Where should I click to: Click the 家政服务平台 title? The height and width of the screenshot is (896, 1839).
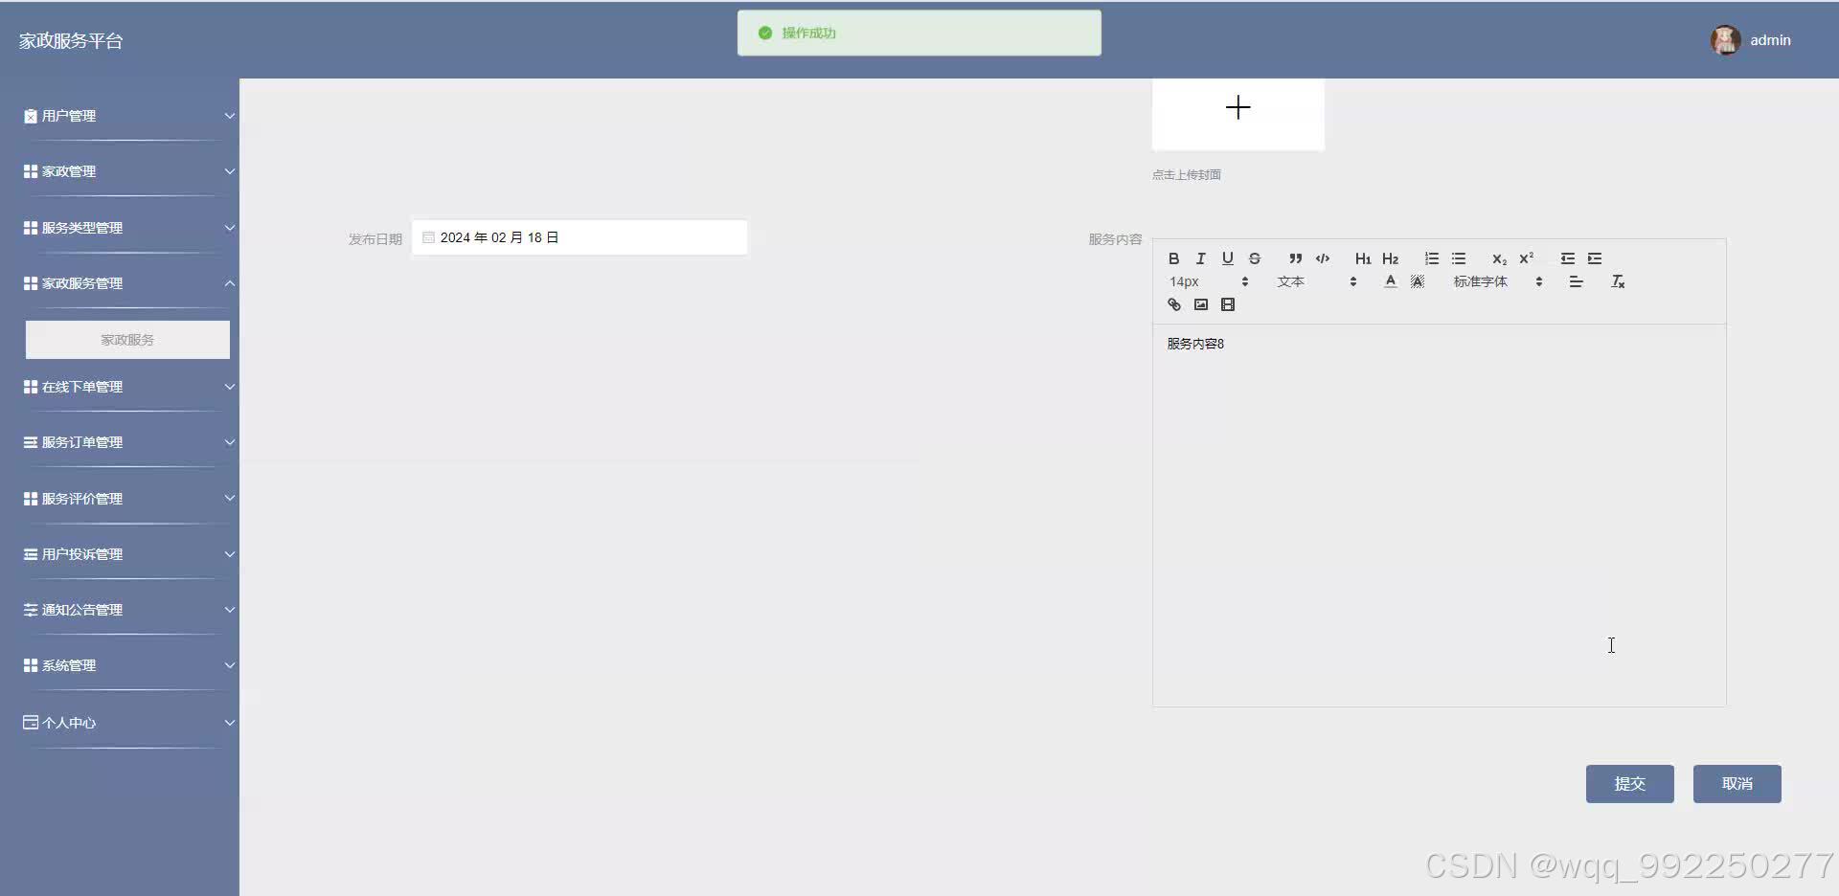coord(71,41)
